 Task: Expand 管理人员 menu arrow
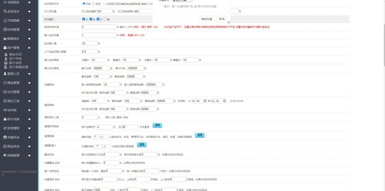click(29, 74)
